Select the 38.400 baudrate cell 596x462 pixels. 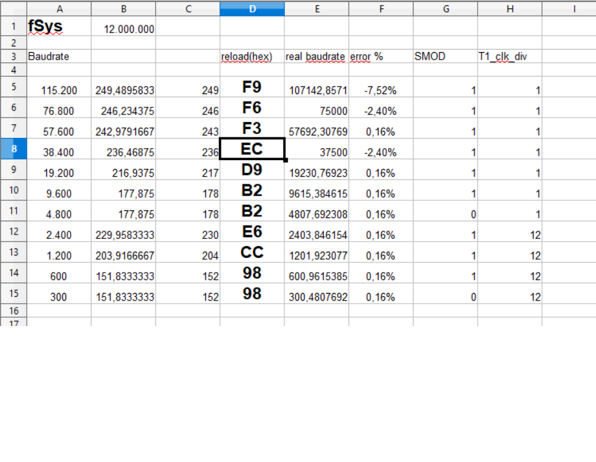[x=59, y=149]
